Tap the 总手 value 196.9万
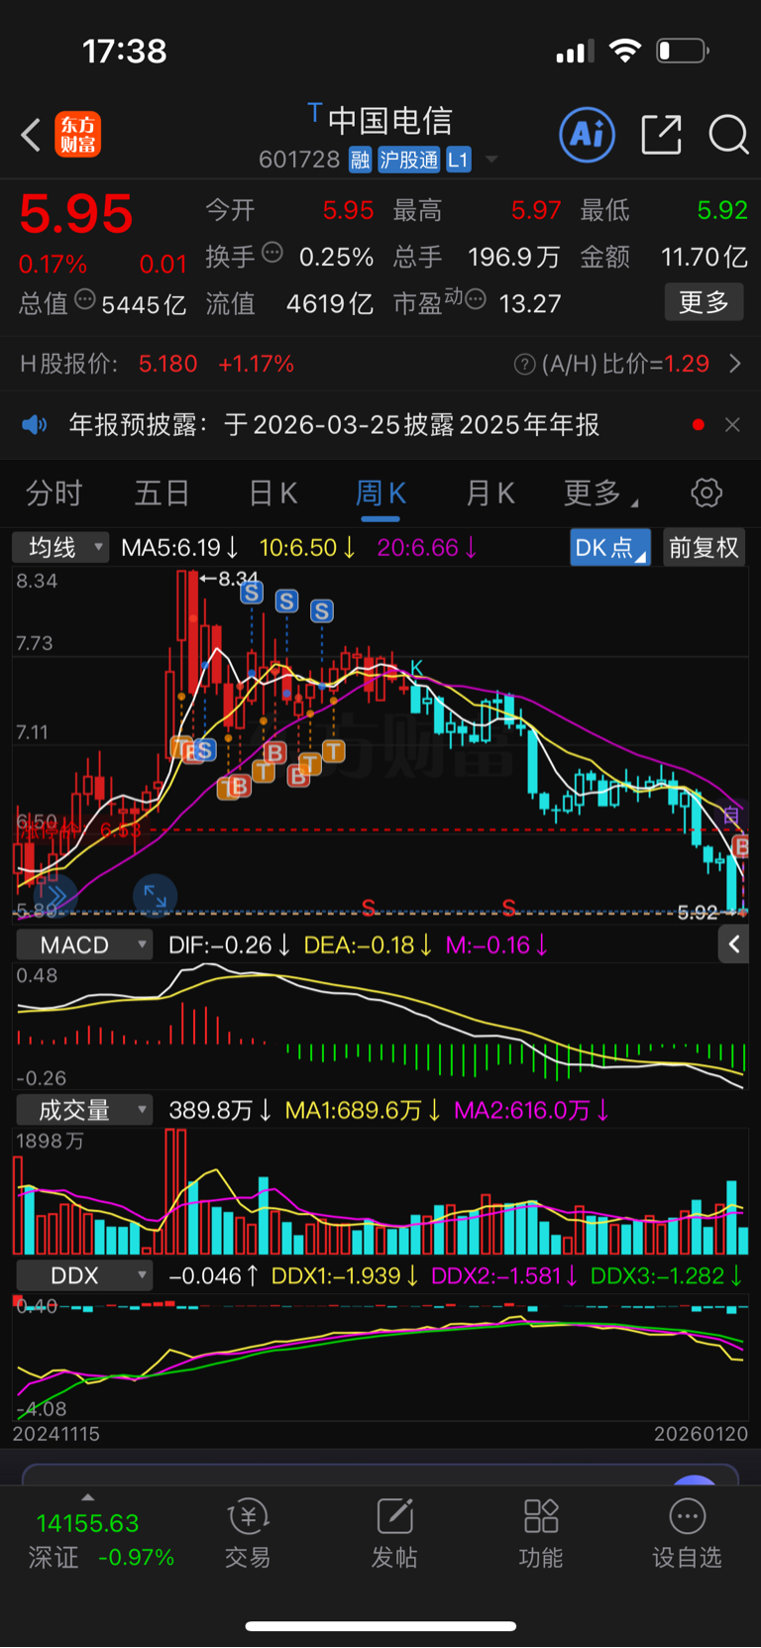Image resolution: width=761 pixels, height=1648 pixels. (513, 258)
